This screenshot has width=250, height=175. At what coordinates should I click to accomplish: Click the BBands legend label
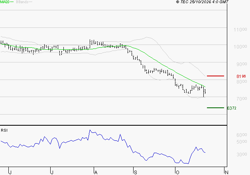coord(22,2)
